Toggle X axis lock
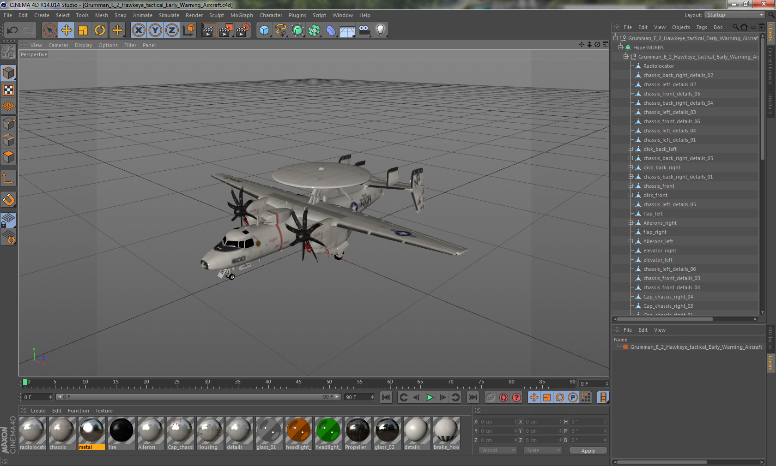 [x=138, y=30]
